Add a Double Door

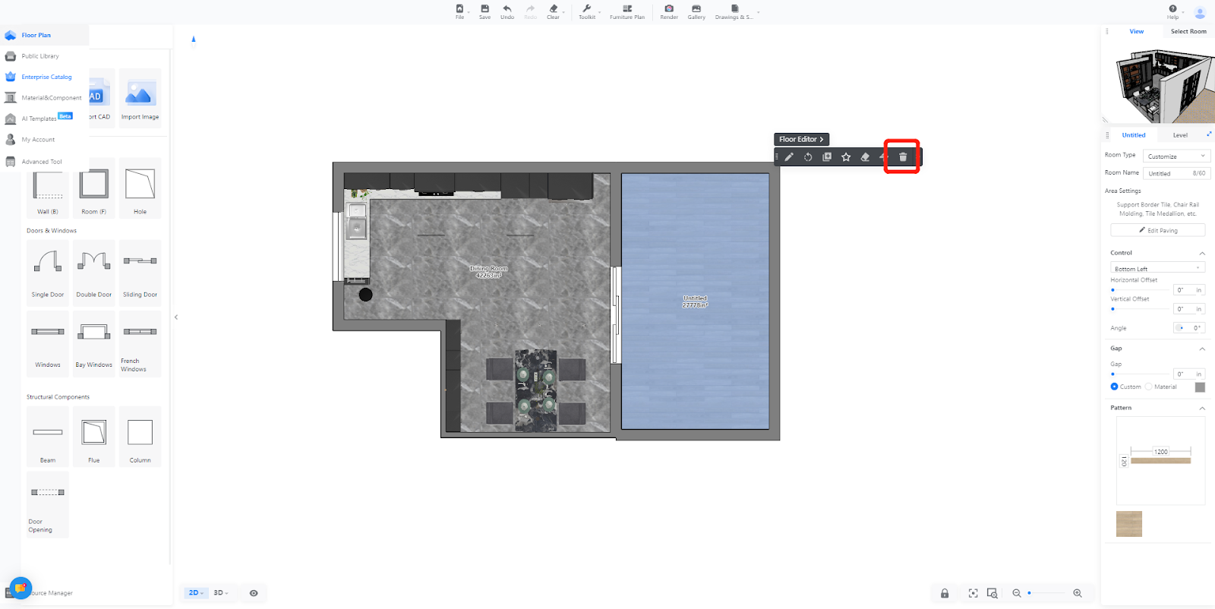tap(94, 273)
